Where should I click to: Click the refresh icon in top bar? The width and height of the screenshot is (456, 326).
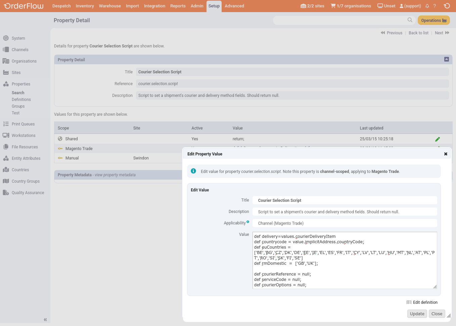click(x=447, y=6)
